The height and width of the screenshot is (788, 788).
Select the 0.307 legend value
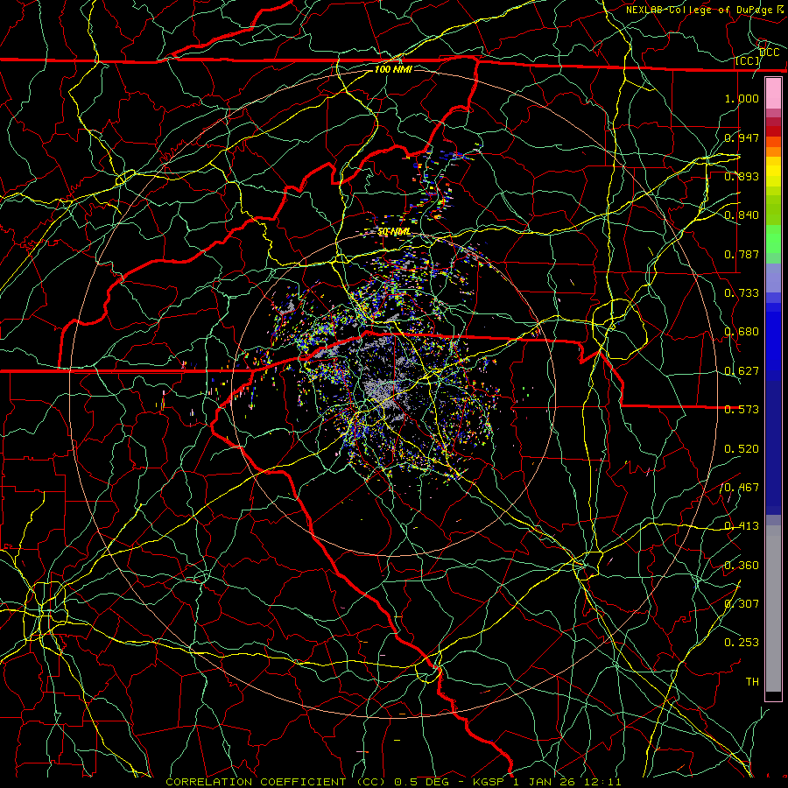pos(742,604)
